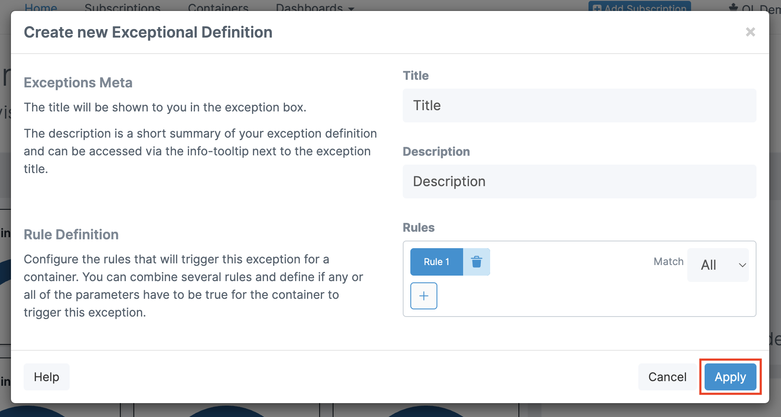Viewport: 781px width, 417px height.
Task: Open the Help button
Action: (46, 377)
